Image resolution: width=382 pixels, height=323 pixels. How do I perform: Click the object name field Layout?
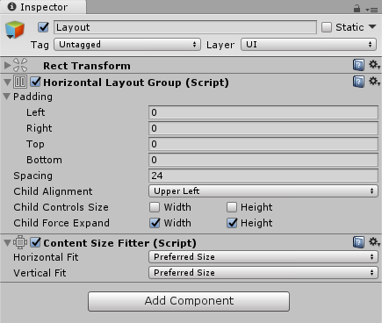[185, 27]
